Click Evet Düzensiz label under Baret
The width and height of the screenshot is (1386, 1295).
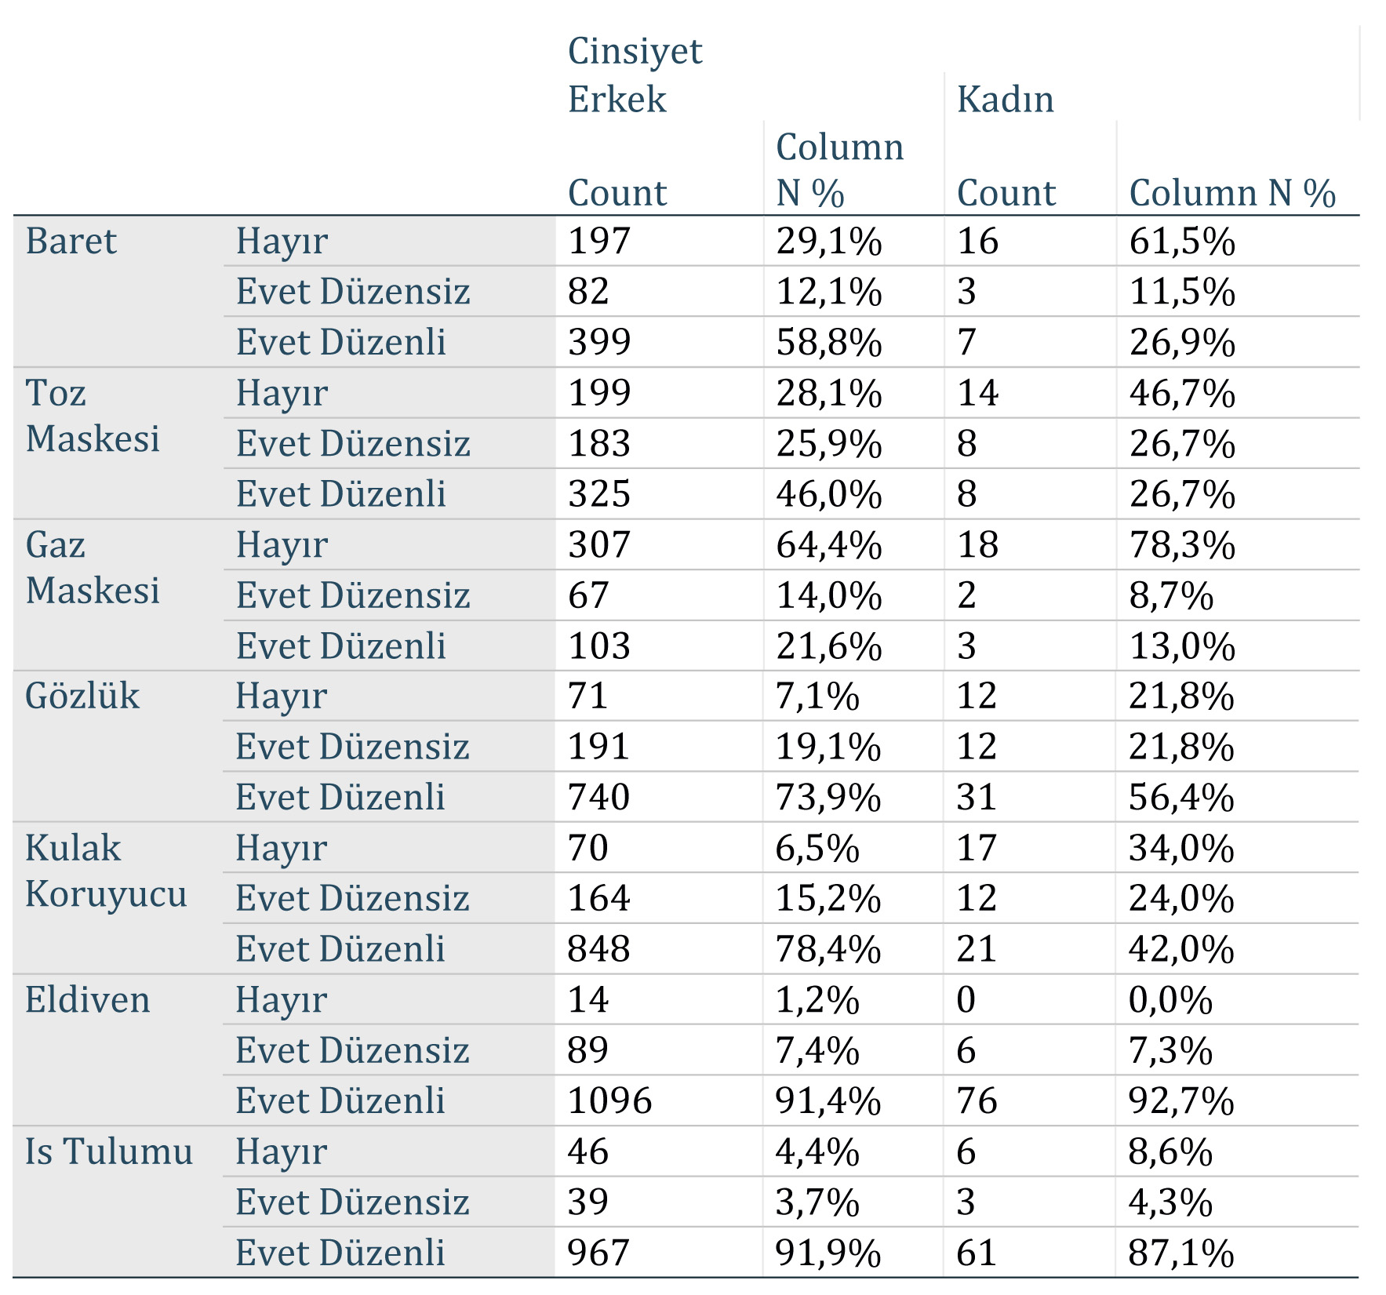click(353, 292)
